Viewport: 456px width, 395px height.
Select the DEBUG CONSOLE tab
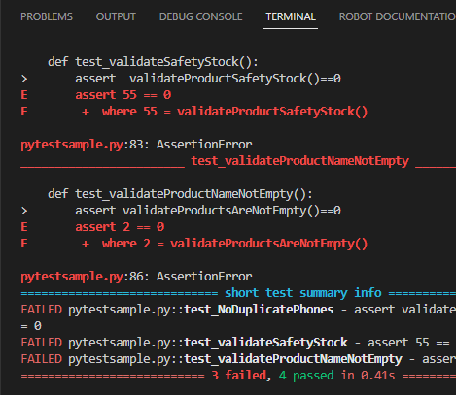point(200,16)
